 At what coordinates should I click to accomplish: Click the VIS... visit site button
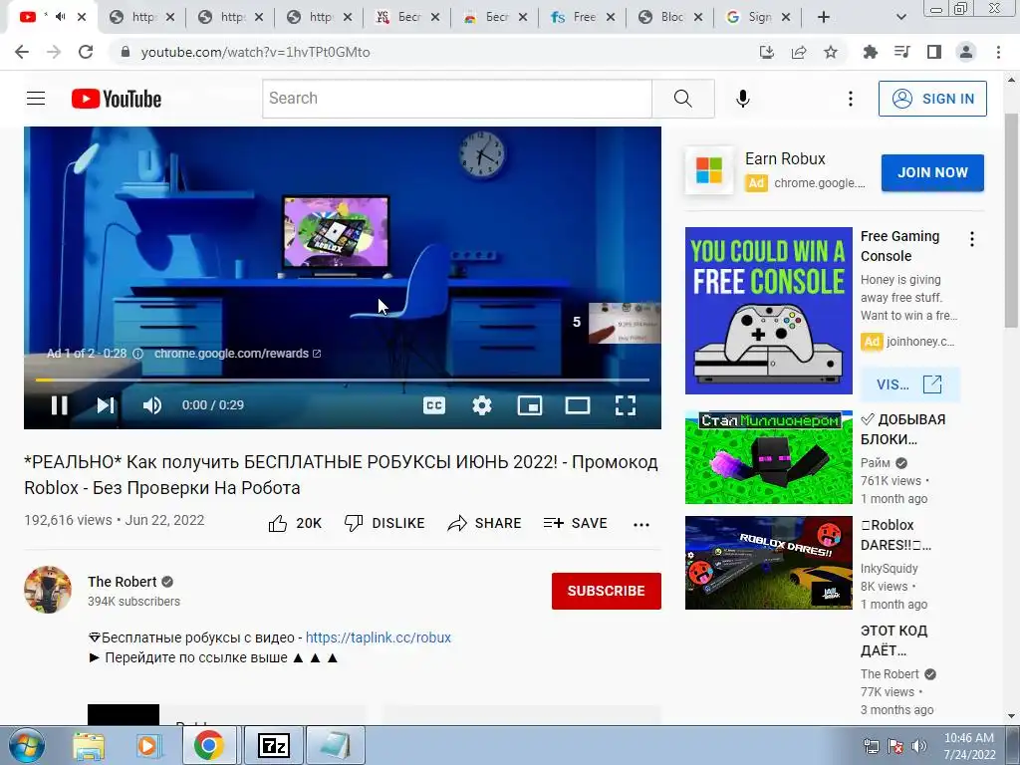pyautogui.click(x=908, y=383)
